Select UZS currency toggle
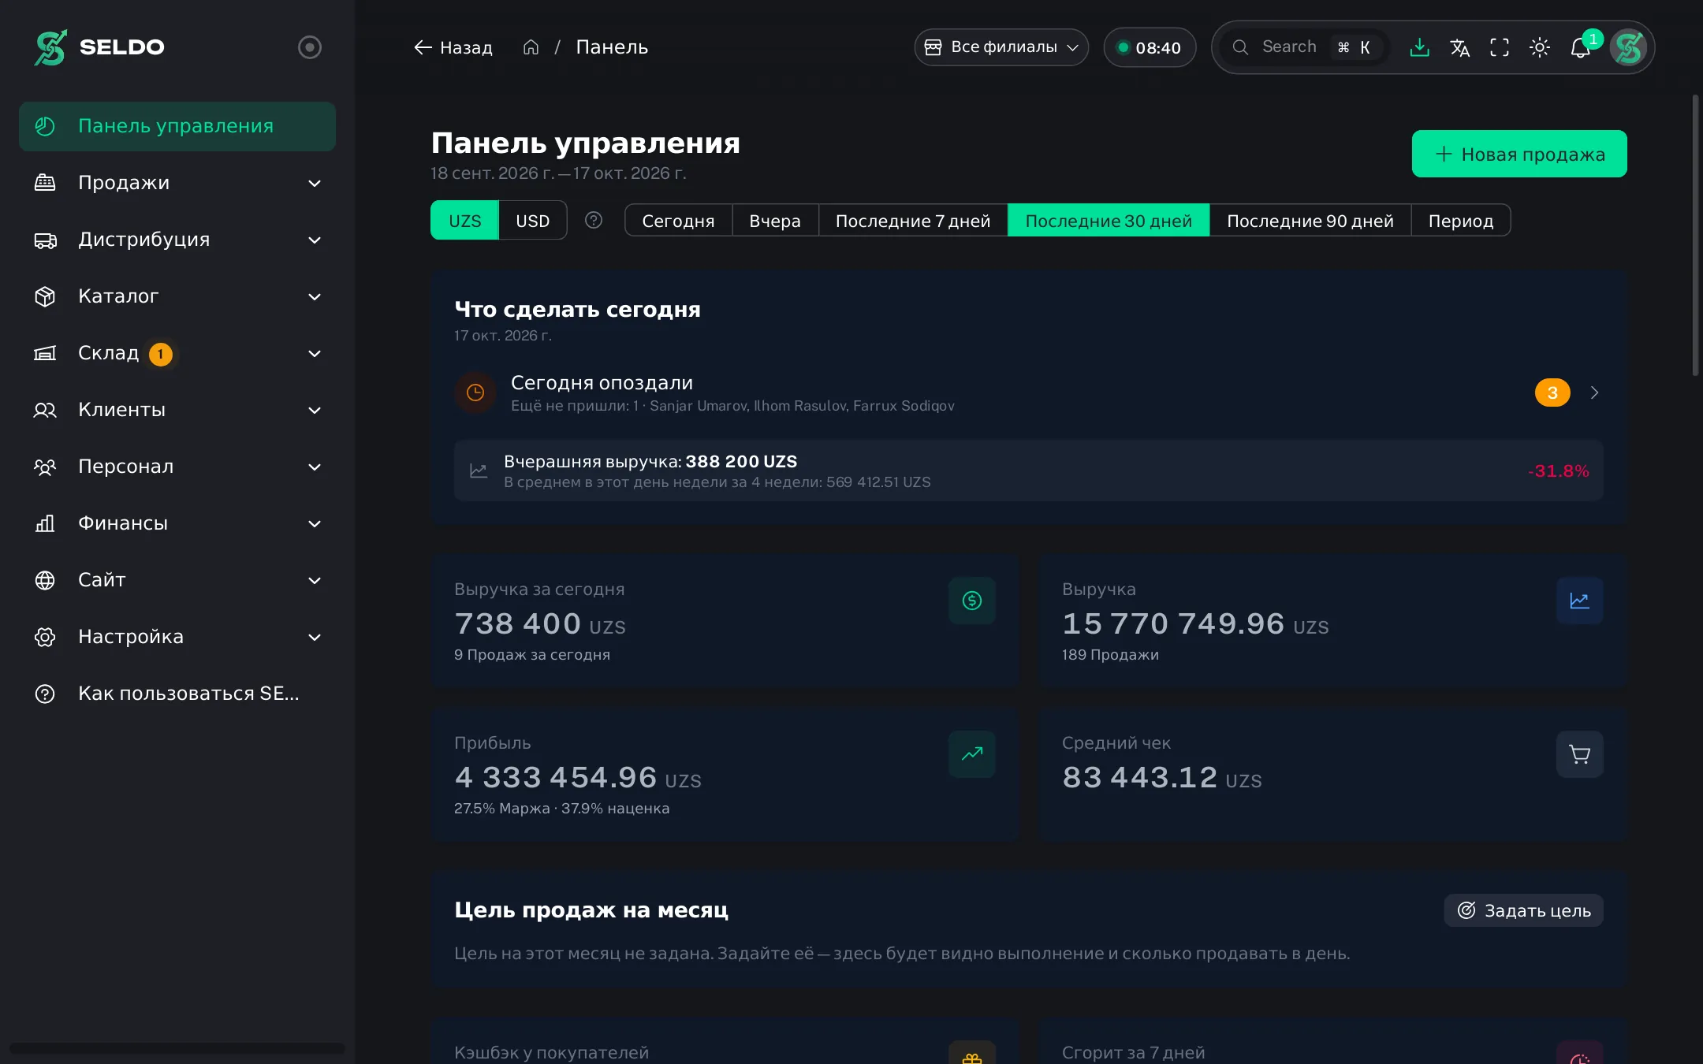The image size is (1703, 1064). (x=464, y=221)
